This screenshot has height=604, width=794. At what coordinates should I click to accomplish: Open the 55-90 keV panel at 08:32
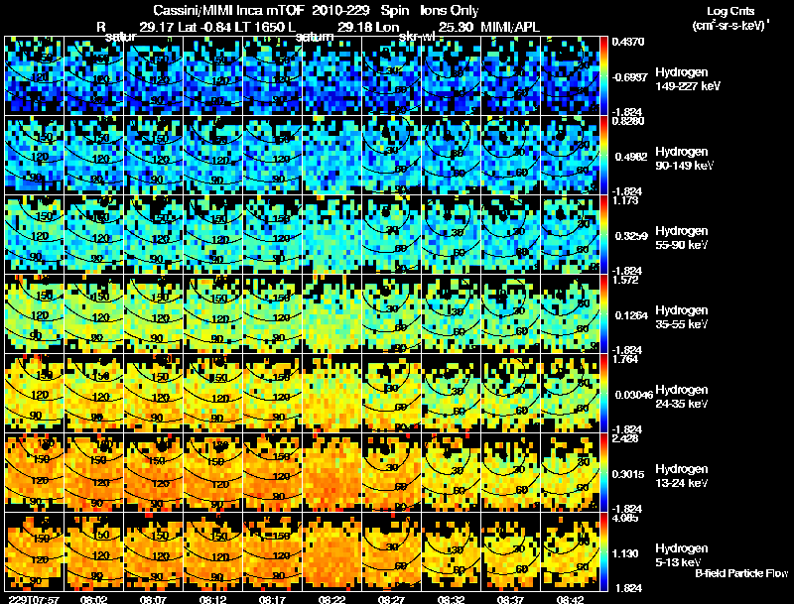click(x=452, y=235)
